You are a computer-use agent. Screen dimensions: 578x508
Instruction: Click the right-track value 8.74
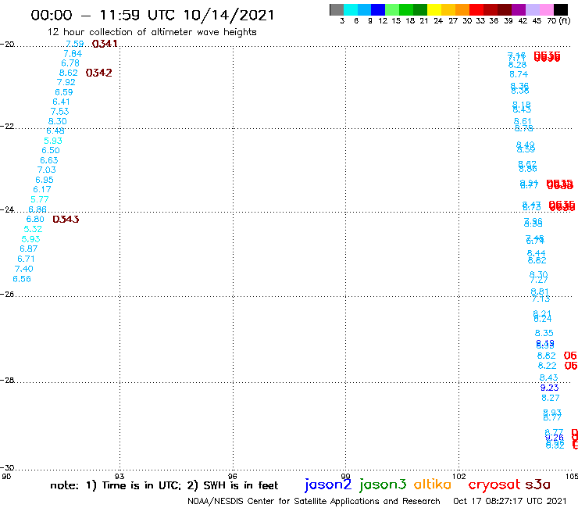coord(519,74)
